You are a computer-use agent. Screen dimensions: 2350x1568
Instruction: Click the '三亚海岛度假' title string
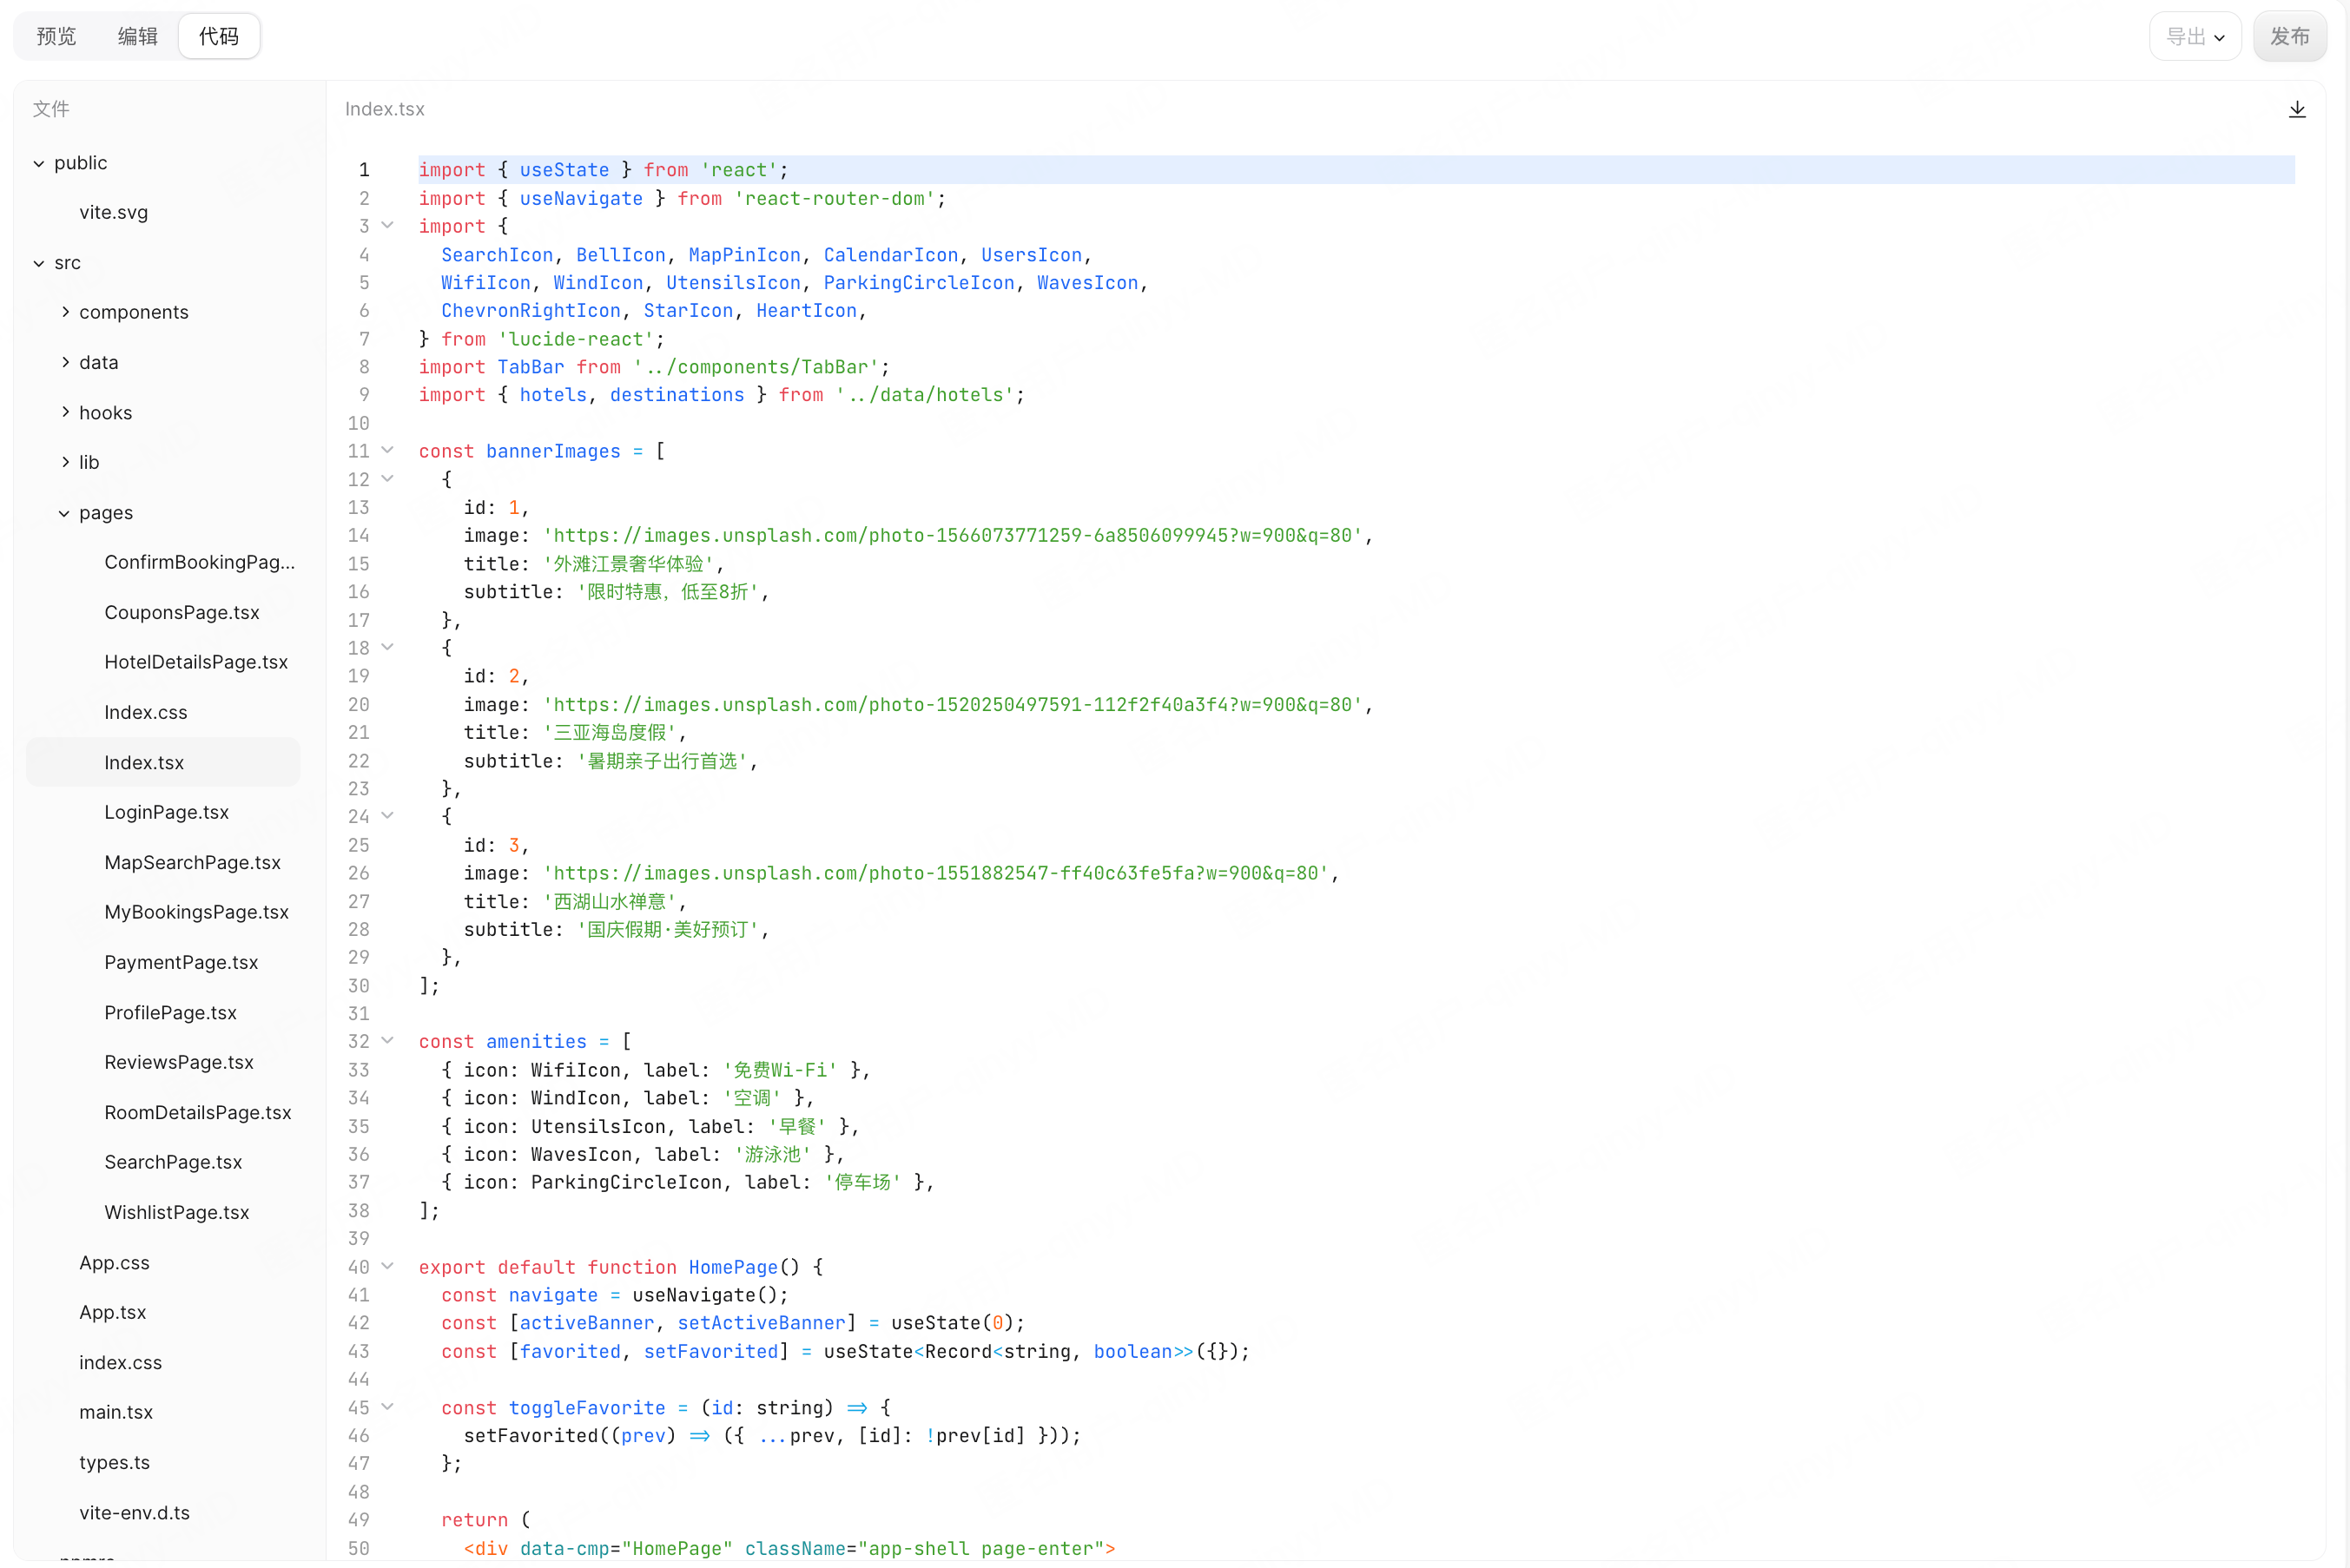tap(609, 733)
